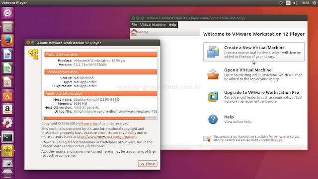Click the Home house icon in Player

point(134,32)
